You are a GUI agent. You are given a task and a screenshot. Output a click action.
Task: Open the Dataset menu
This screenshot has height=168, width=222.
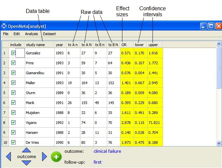[49, 34]
